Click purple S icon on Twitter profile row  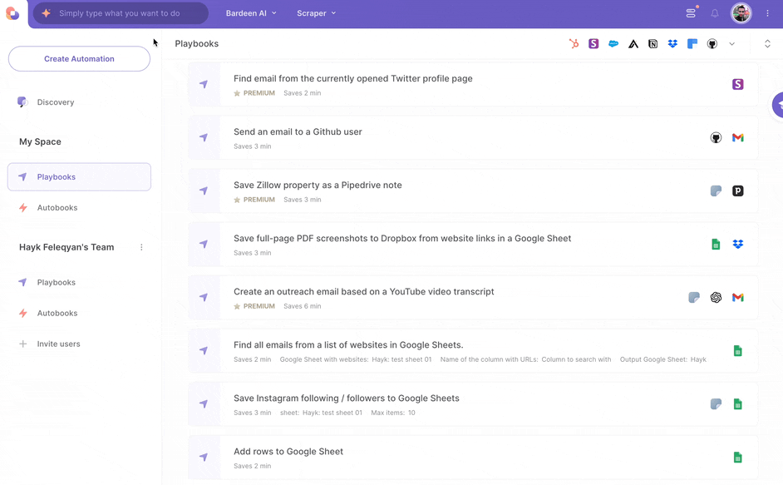(x=737, y=84)
